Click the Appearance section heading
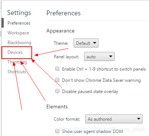Image resolution: width=149 pixels, height=136 pixels. click(x=60, y=31)
